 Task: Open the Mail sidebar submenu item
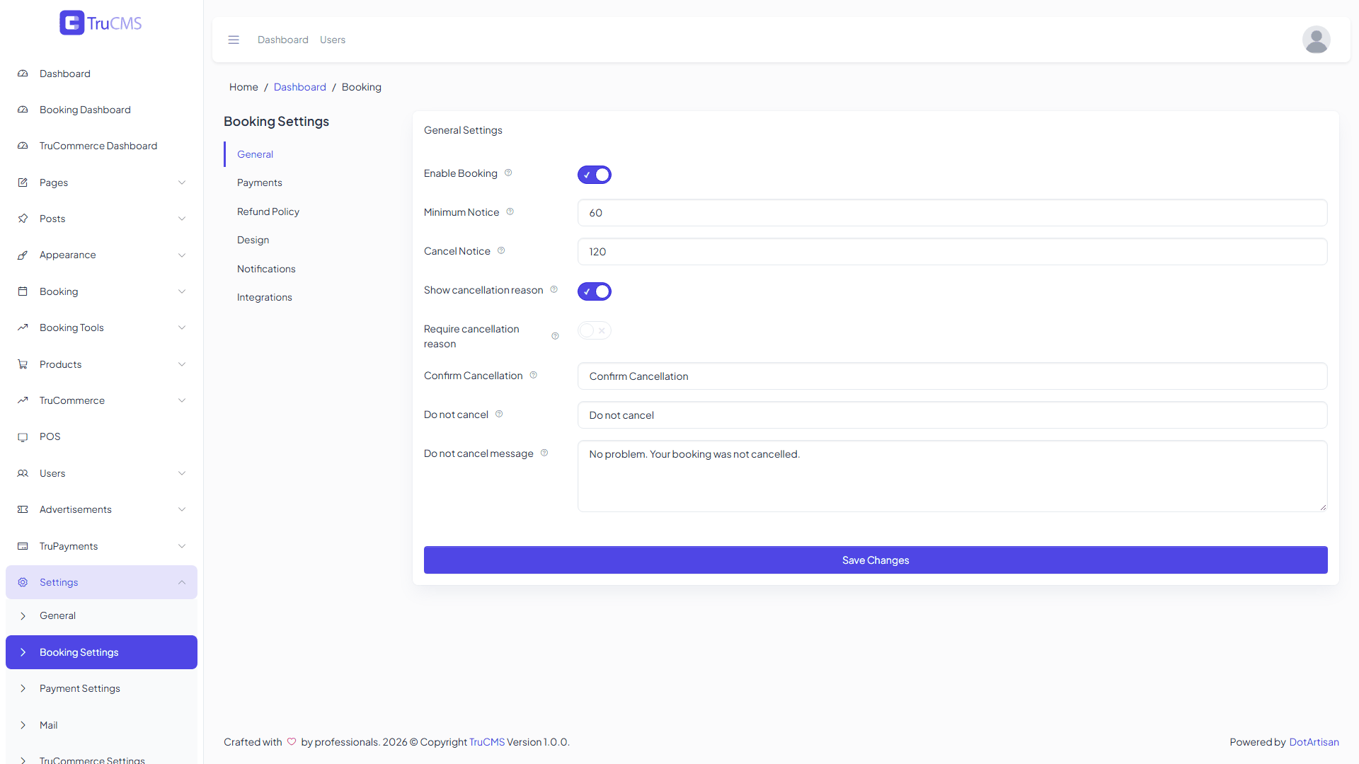point(101,725)
